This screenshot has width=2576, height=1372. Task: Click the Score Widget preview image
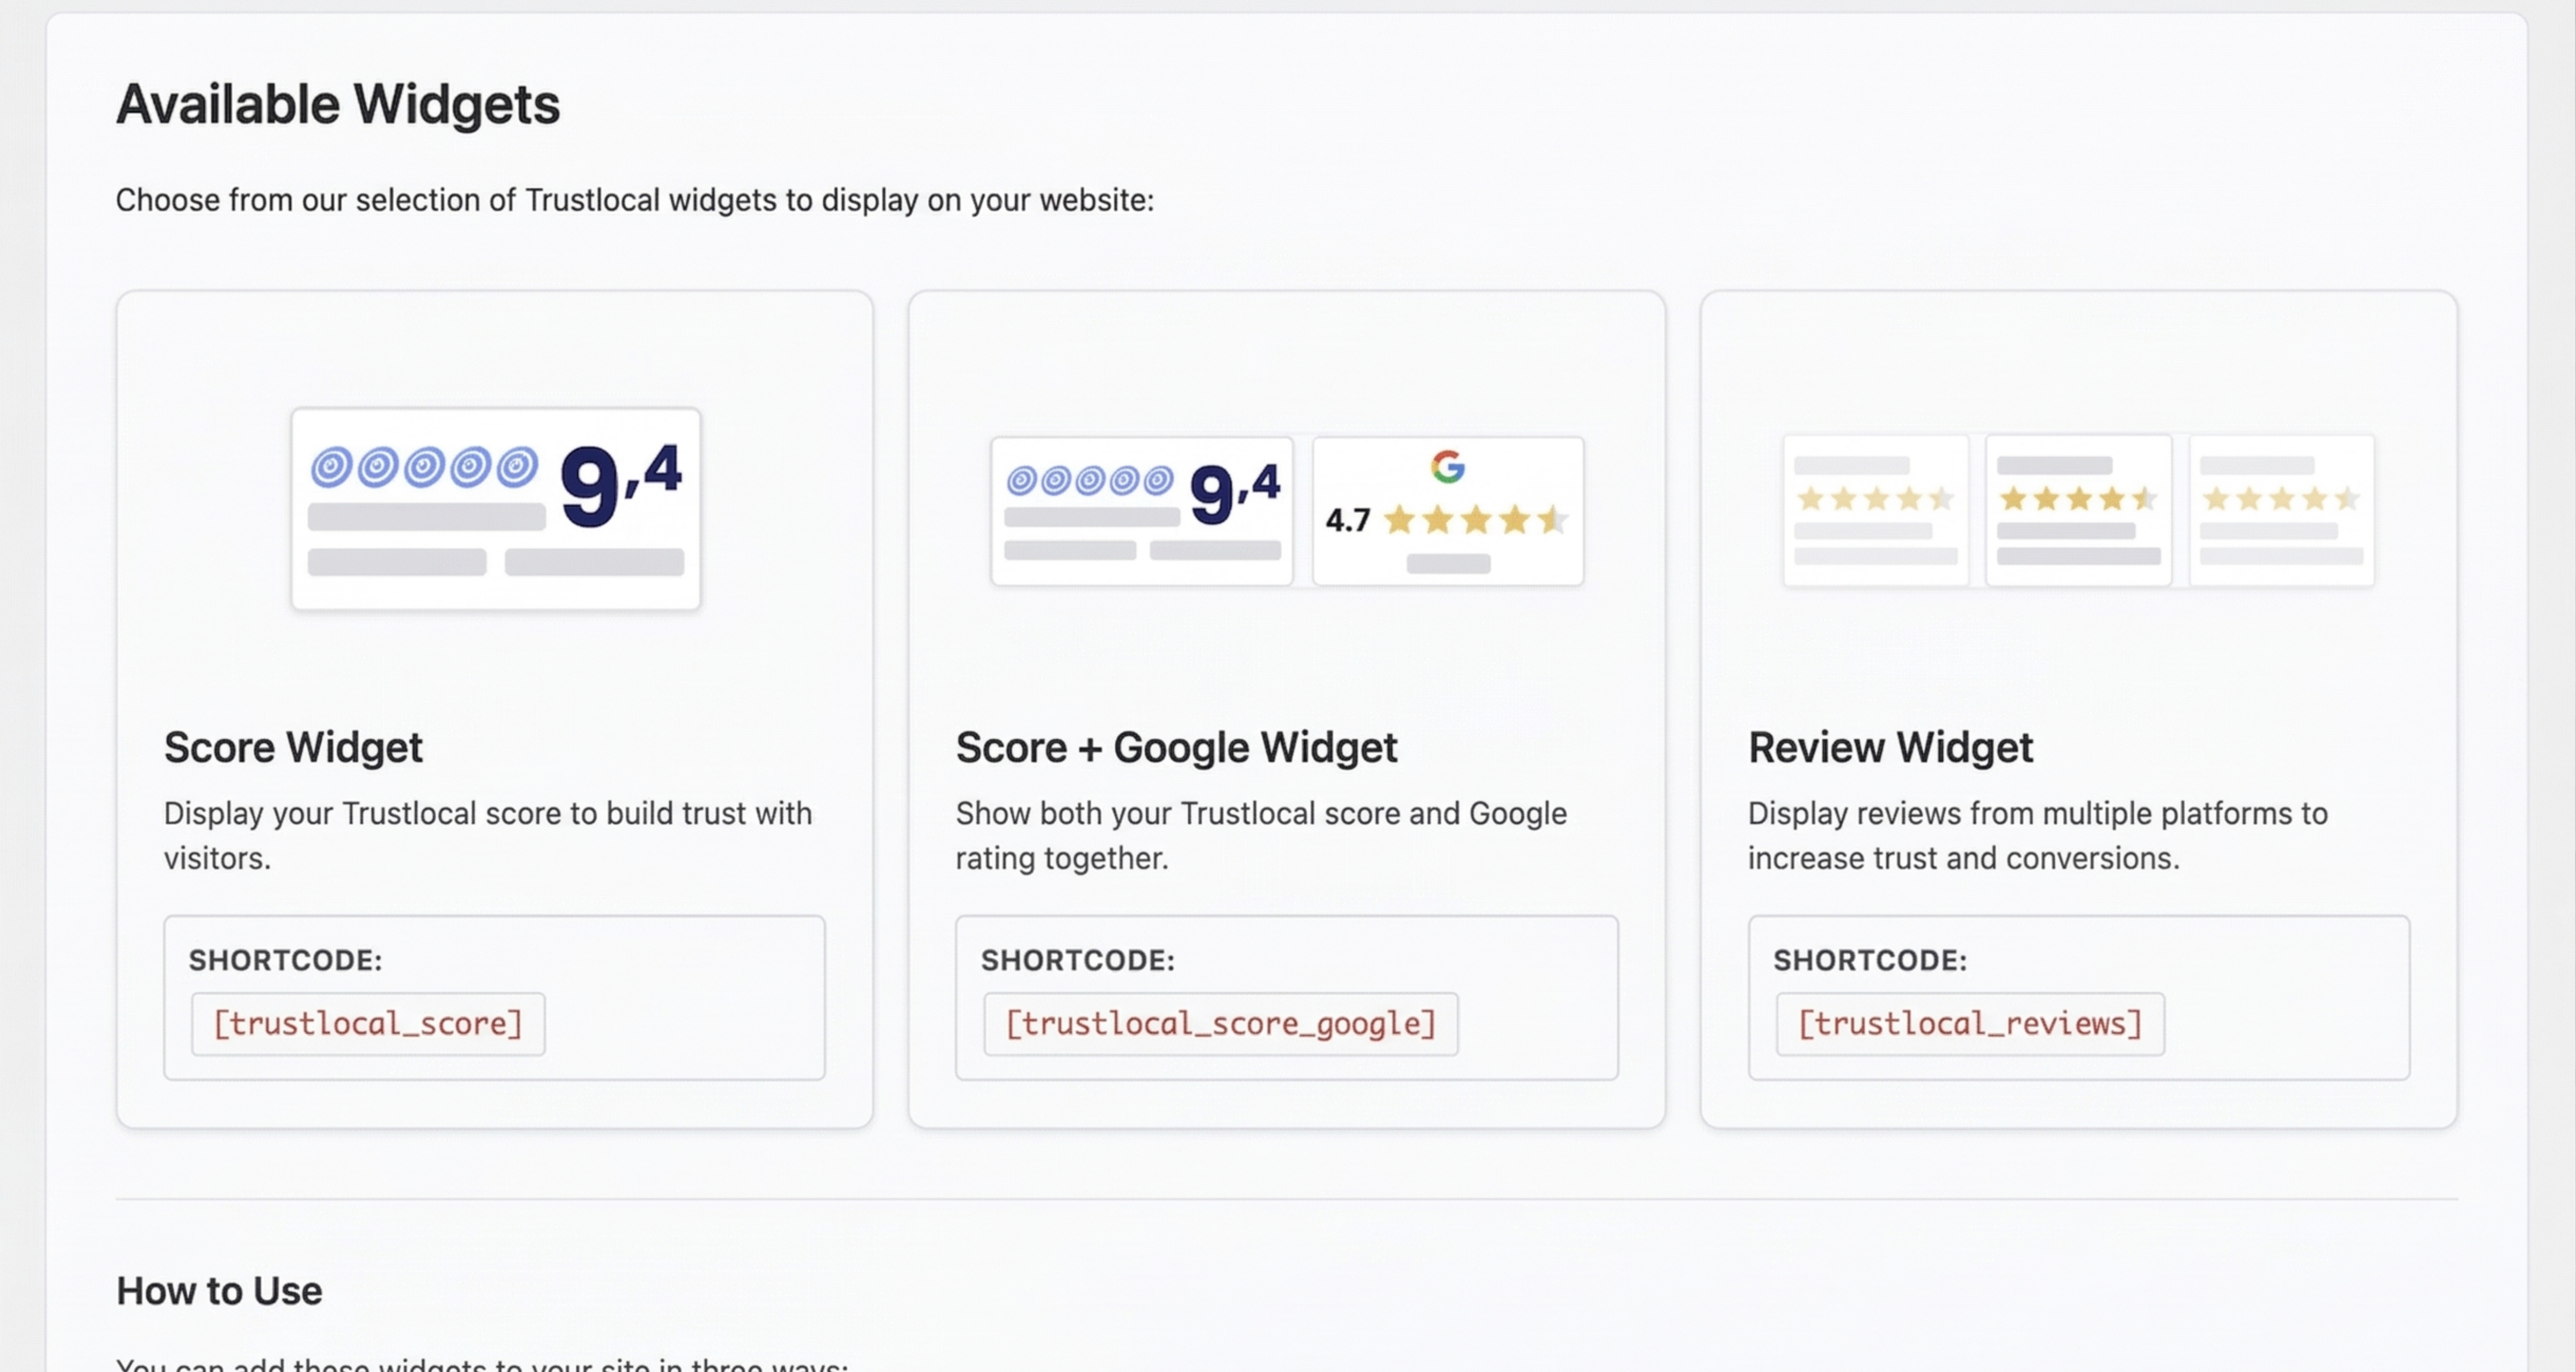tap(496, 509)
